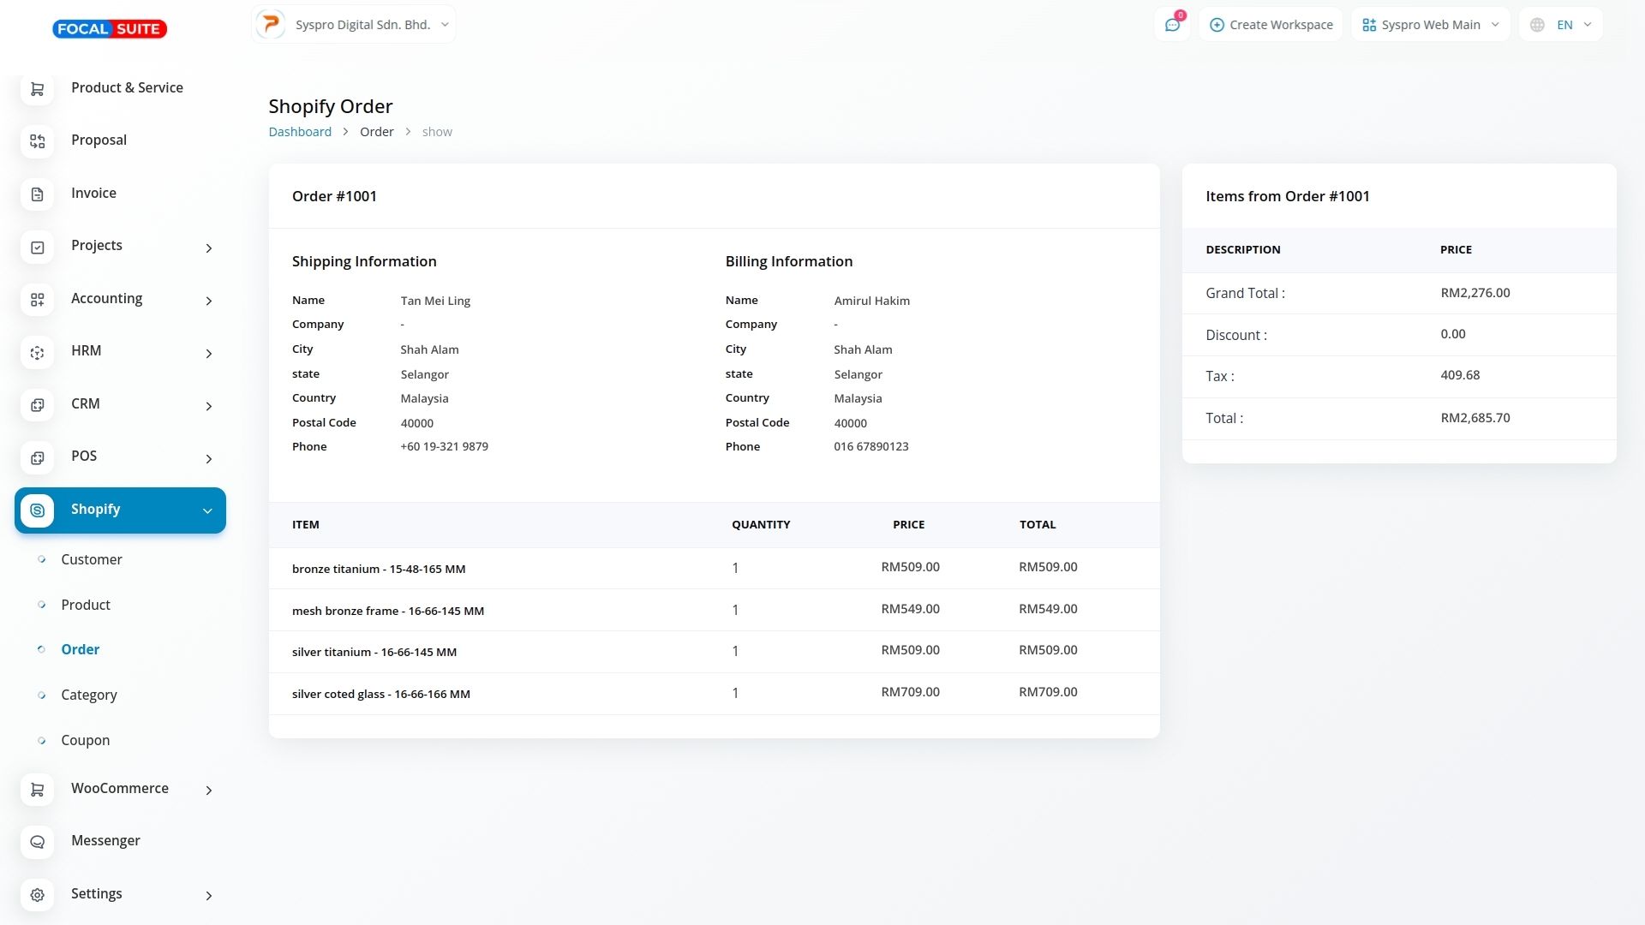
Task: Open the chat messages notification icon
Action: coord(1172,25)
